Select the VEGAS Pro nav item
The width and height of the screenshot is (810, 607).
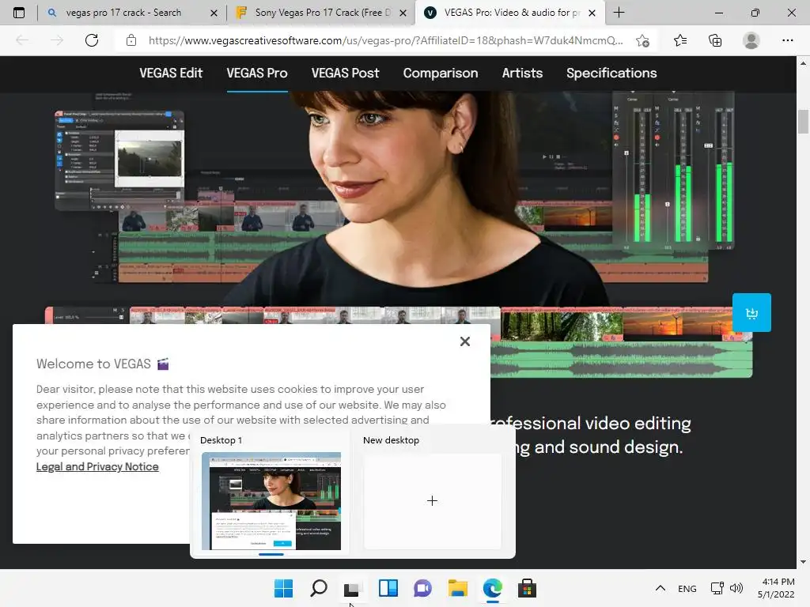click(257, 74)
